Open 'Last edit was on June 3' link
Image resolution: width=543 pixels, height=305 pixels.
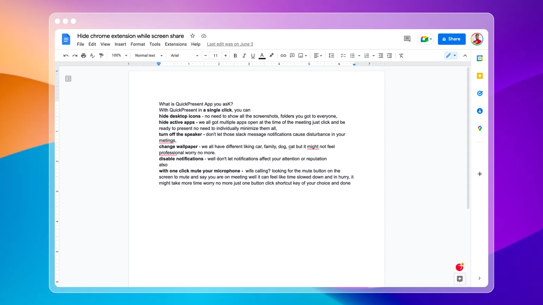pyautogui.click(x=230, y=44)
